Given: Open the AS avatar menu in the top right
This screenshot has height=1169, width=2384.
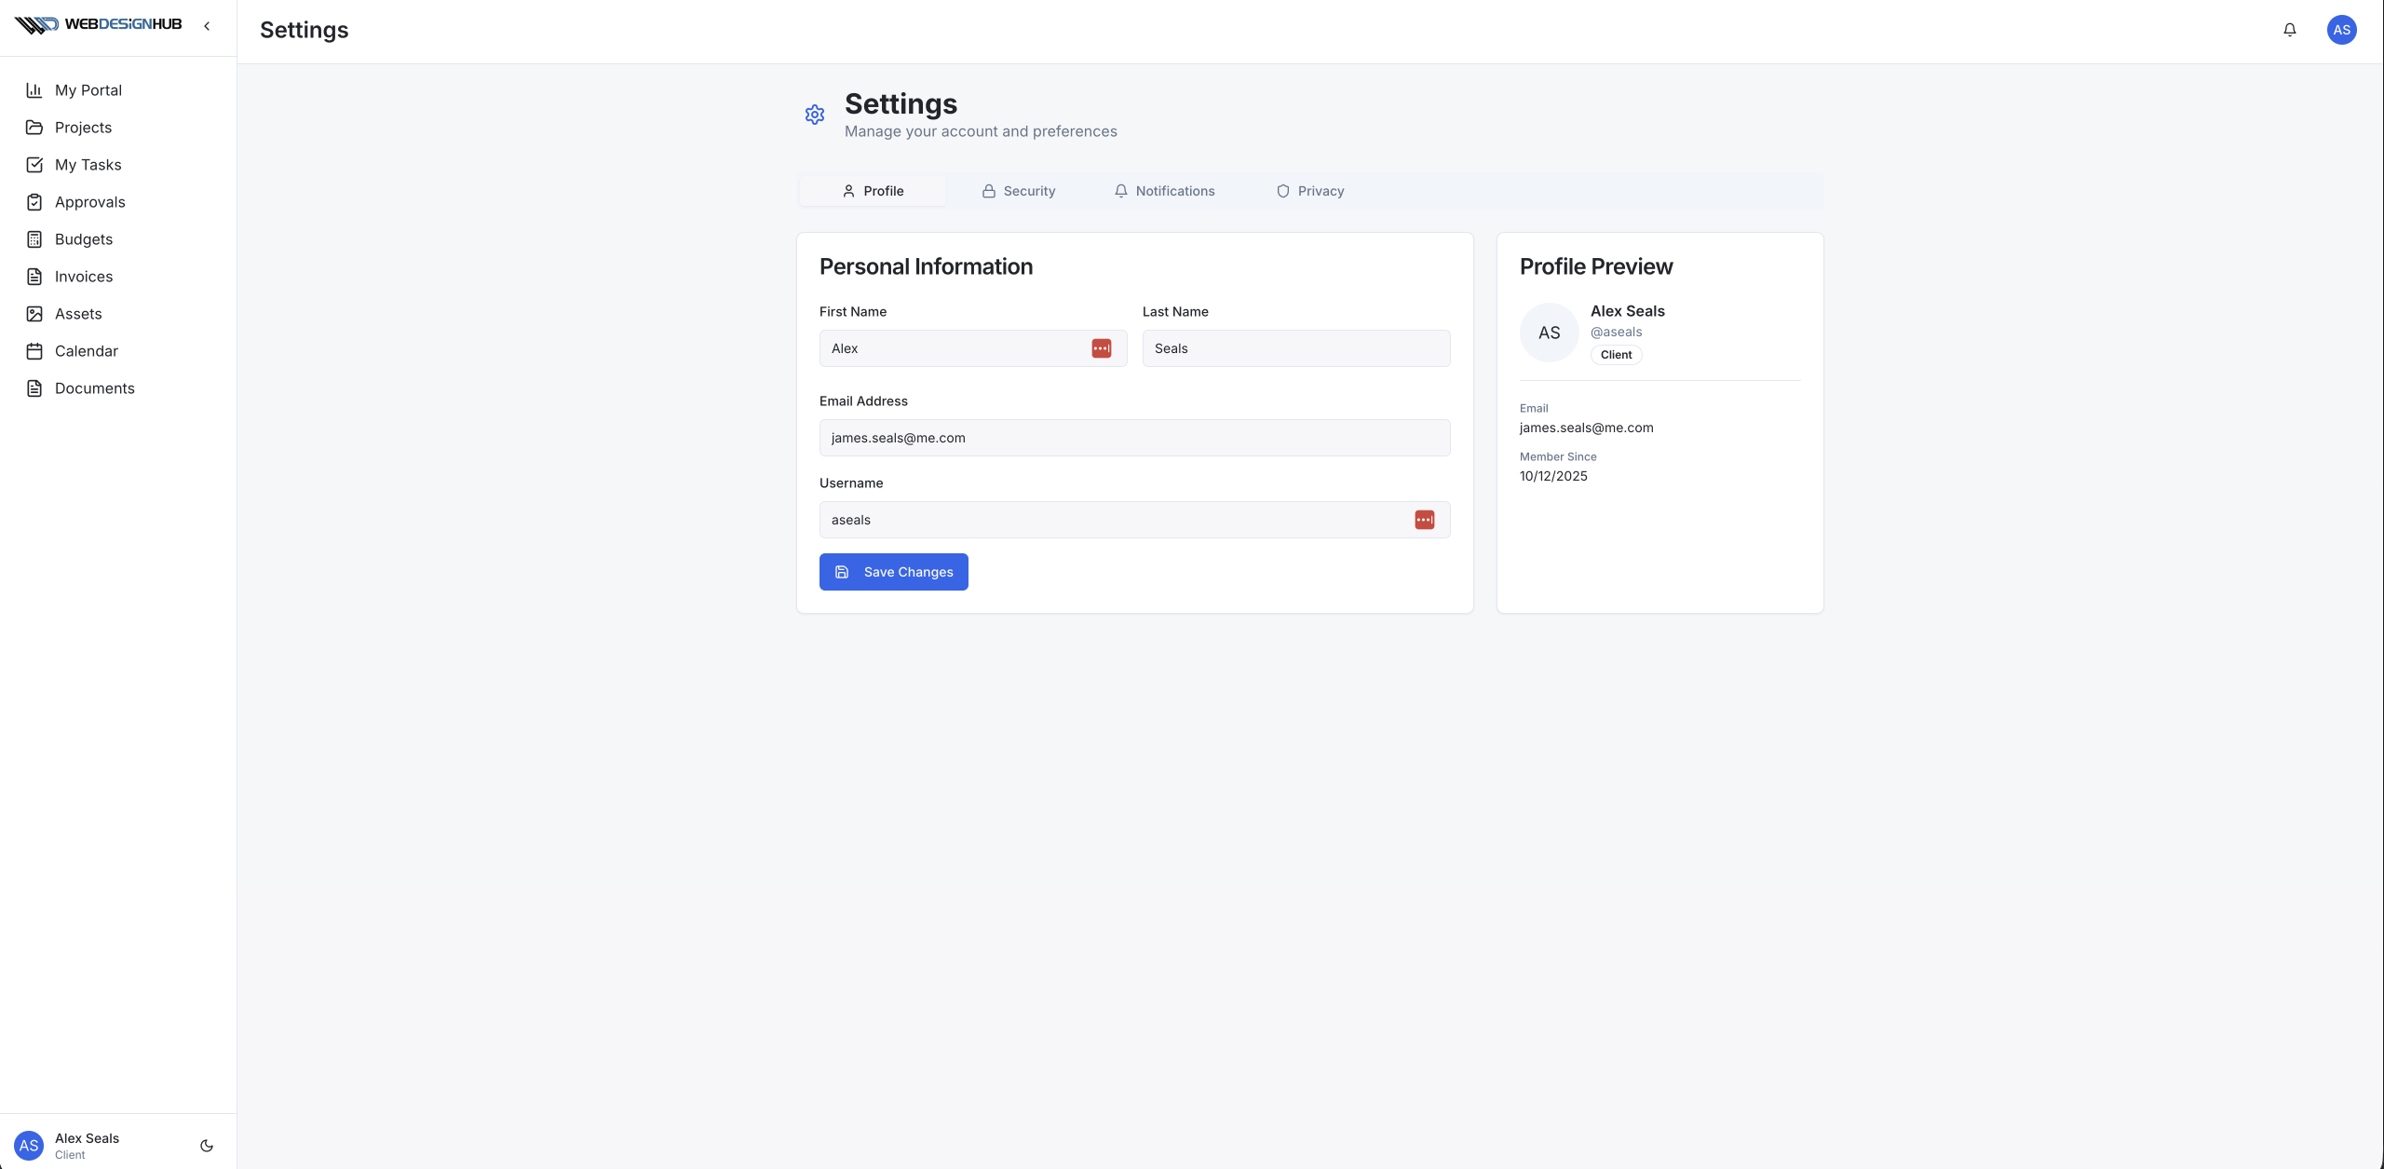Looking at the screenshot, I should coord(2341,30).
